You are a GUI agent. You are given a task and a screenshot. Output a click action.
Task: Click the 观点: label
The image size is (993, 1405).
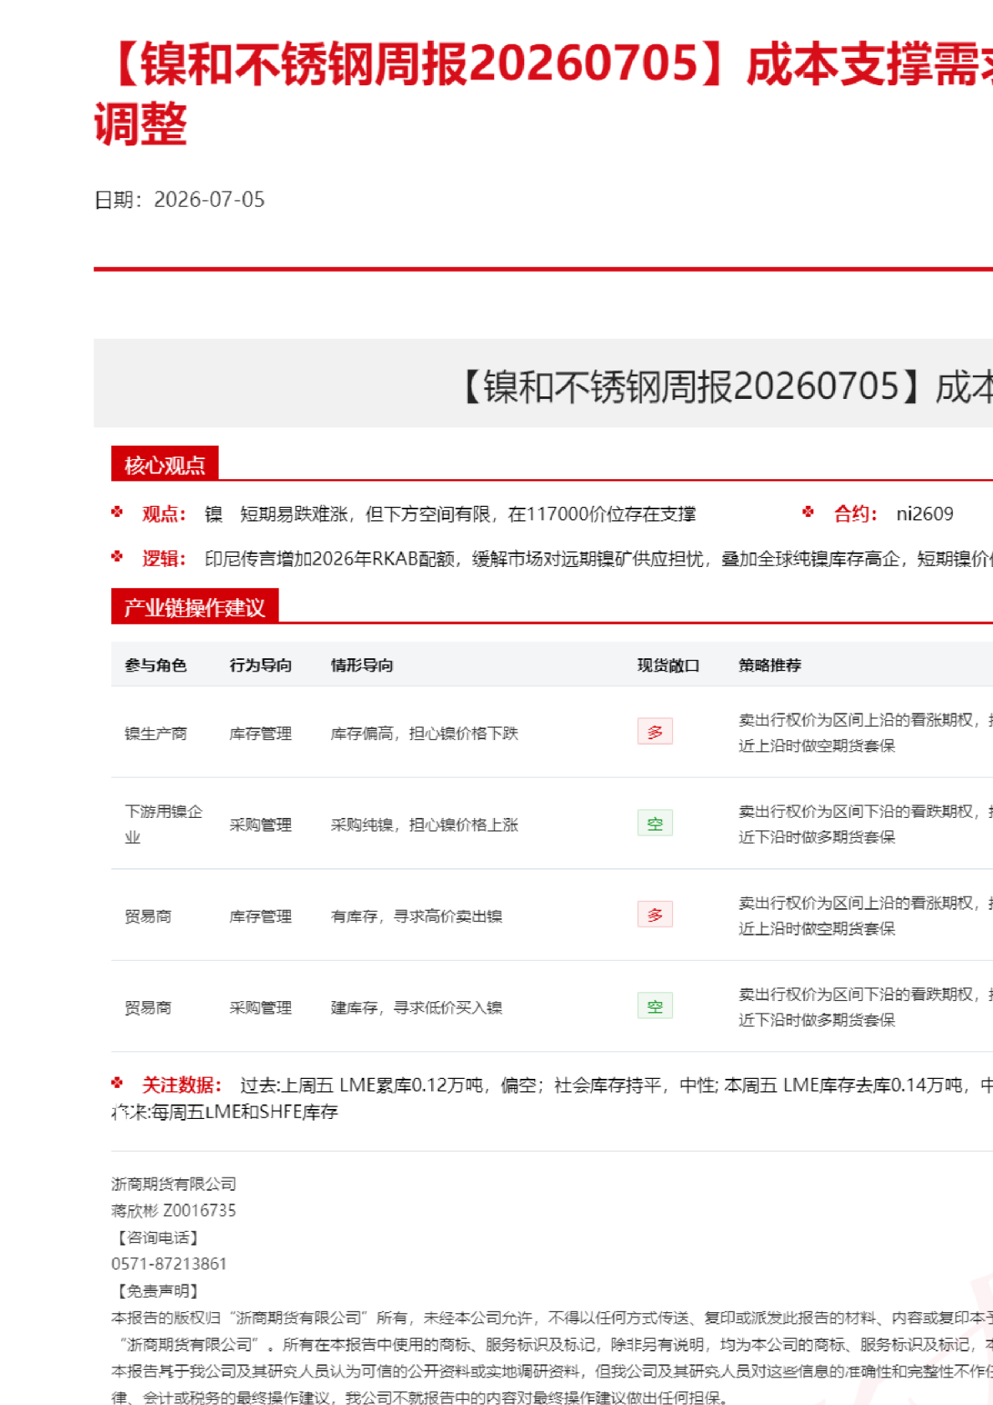tap(164, 513)
